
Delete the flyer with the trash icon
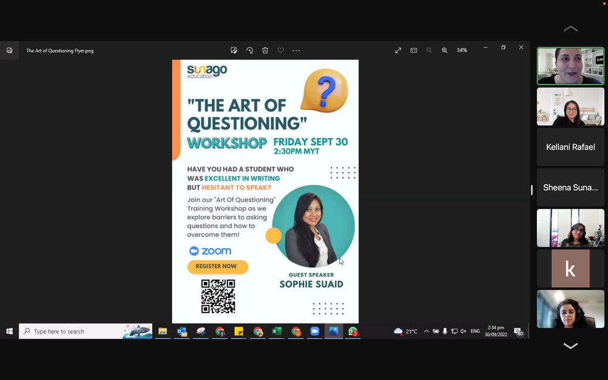pyautogui.click(x=265, y=50)
